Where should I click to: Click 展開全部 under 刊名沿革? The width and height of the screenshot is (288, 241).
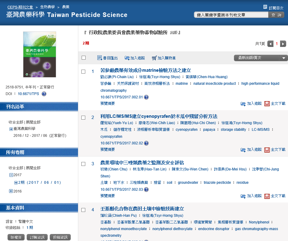[x=33, y=122]
